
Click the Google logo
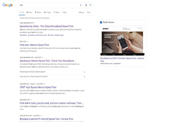coord(8,5)
